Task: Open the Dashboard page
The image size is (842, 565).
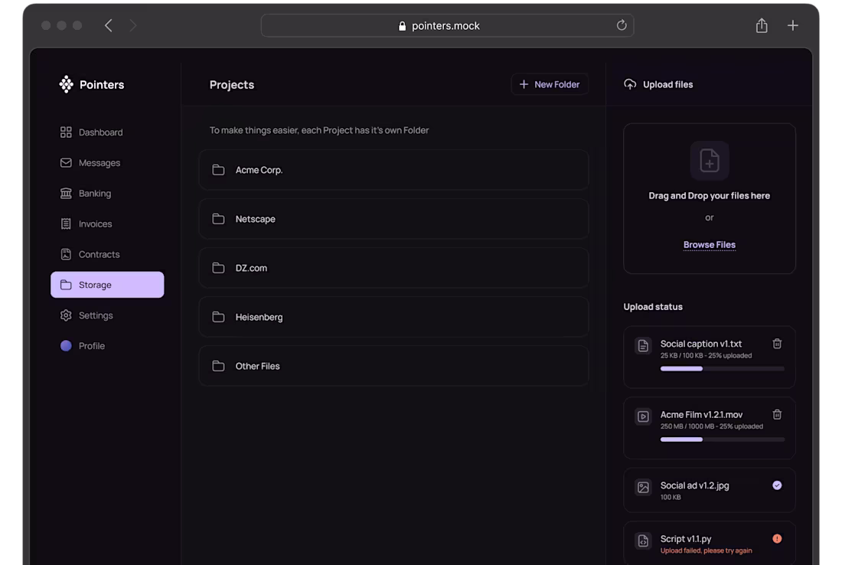Action: click(x=100, y=132)
